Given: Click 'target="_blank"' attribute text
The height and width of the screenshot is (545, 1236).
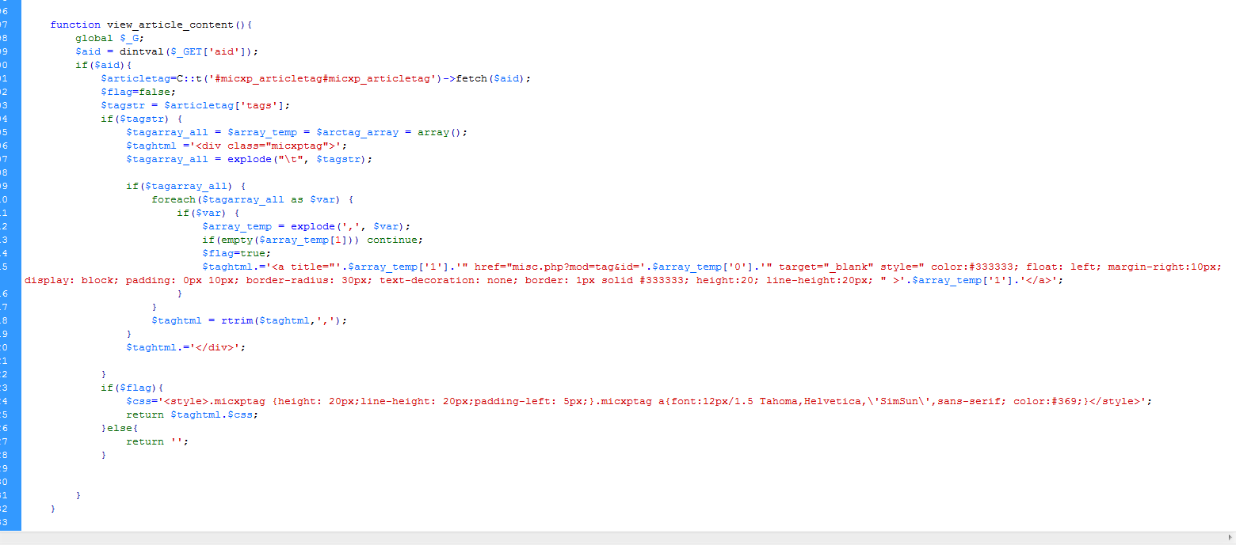Looking at the screenshot, I should [826, 267].
